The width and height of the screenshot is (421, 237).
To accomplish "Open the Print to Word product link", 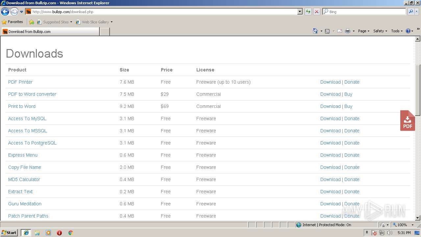I will 22,106.
